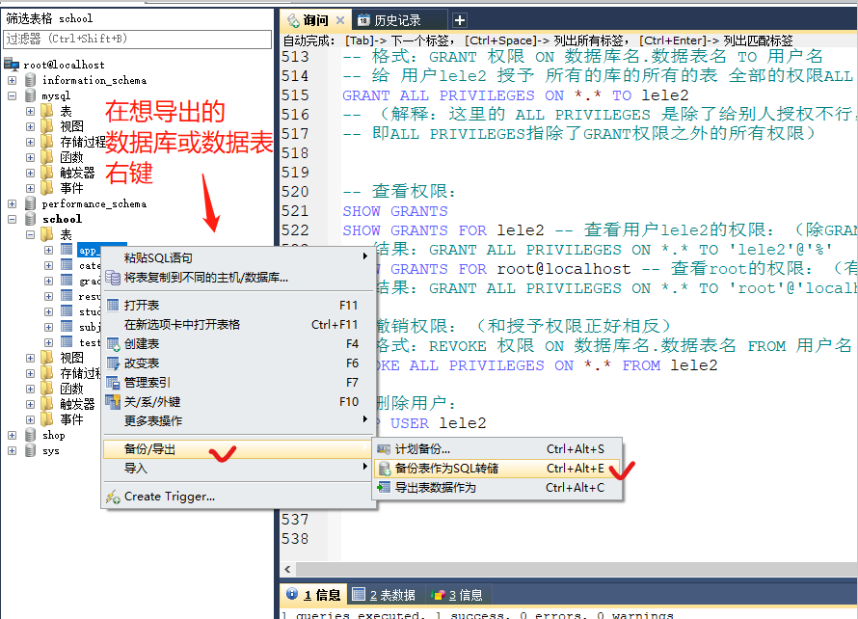The width and height of the screenshot is (858, 619).
Task: Click the performance_schema database icon
Action: [x=31, y=203]
